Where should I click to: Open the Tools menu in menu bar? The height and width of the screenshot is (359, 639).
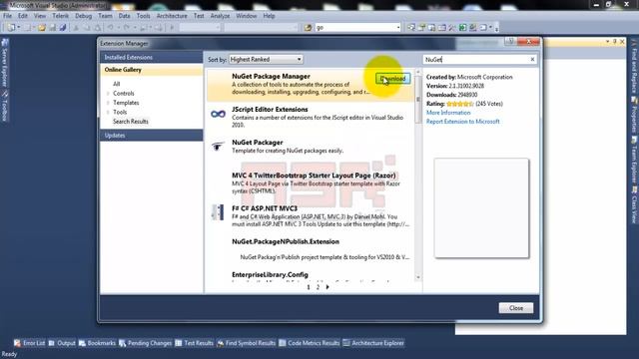pos(143,16)
